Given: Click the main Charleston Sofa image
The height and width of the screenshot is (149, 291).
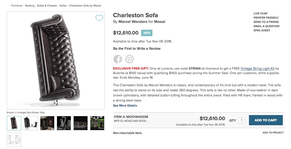Looking at the screenshot, I should (56, 61).
